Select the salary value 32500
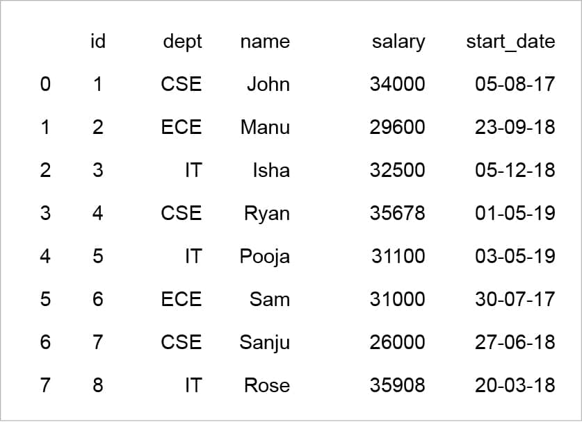 tap(397, 171)
